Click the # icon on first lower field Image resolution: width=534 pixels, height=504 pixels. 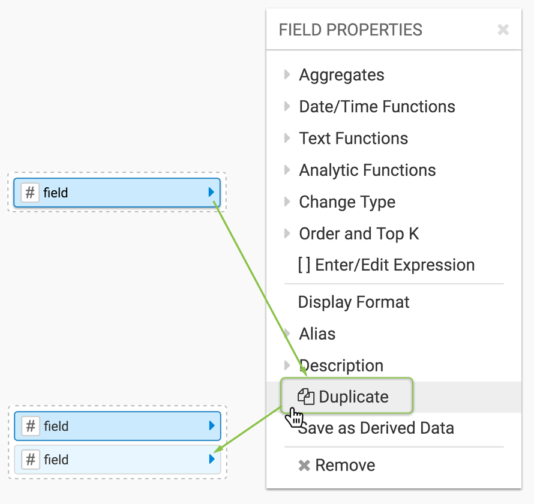click(31, 427)
